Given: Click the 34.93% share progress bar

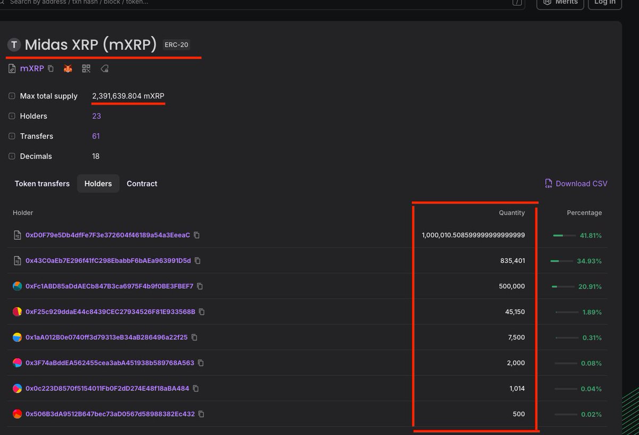Looking at the screenshot, I should (561, 261).
